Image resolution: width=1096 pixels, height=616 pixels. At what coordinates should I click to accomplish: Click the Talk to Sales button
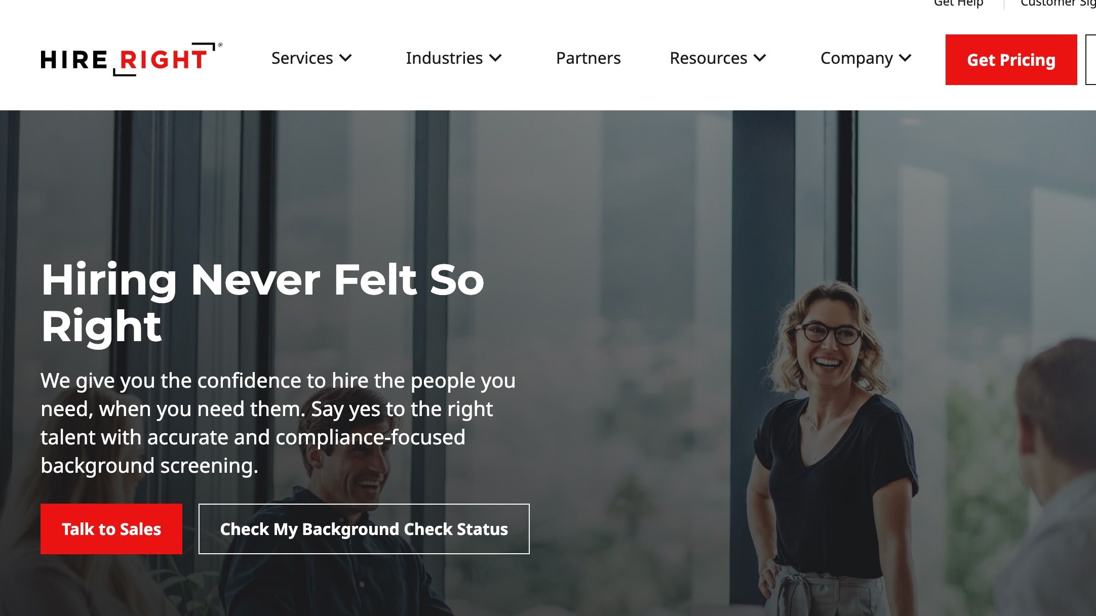coord(111,529)
